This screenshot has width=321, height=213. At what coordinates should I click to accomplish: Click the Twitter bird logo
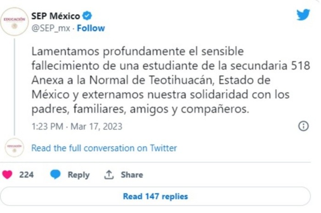303,15
